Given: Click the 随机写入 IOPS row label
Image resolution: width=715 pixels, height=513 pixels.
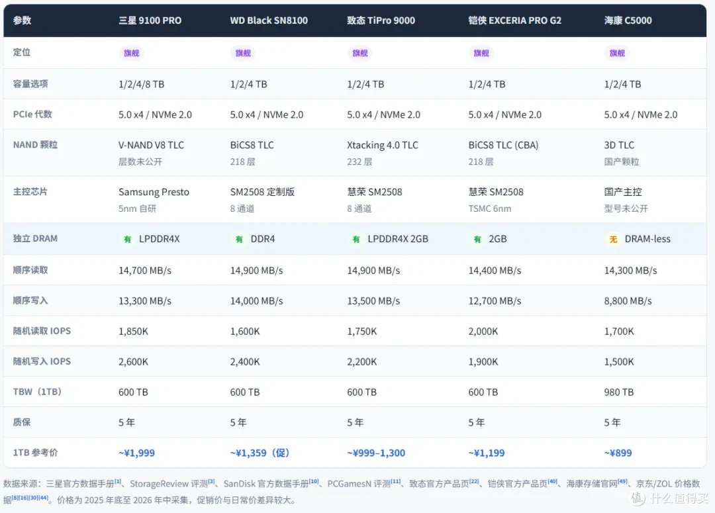Looking at the screenshot, I should (x=42, y=361).
